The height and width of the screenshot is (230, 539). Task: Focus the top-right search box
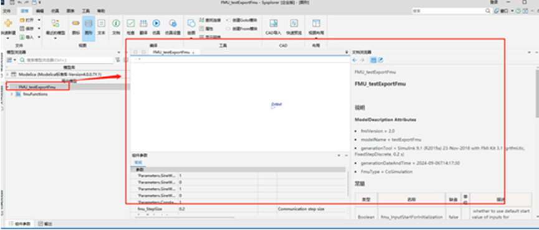452,11
